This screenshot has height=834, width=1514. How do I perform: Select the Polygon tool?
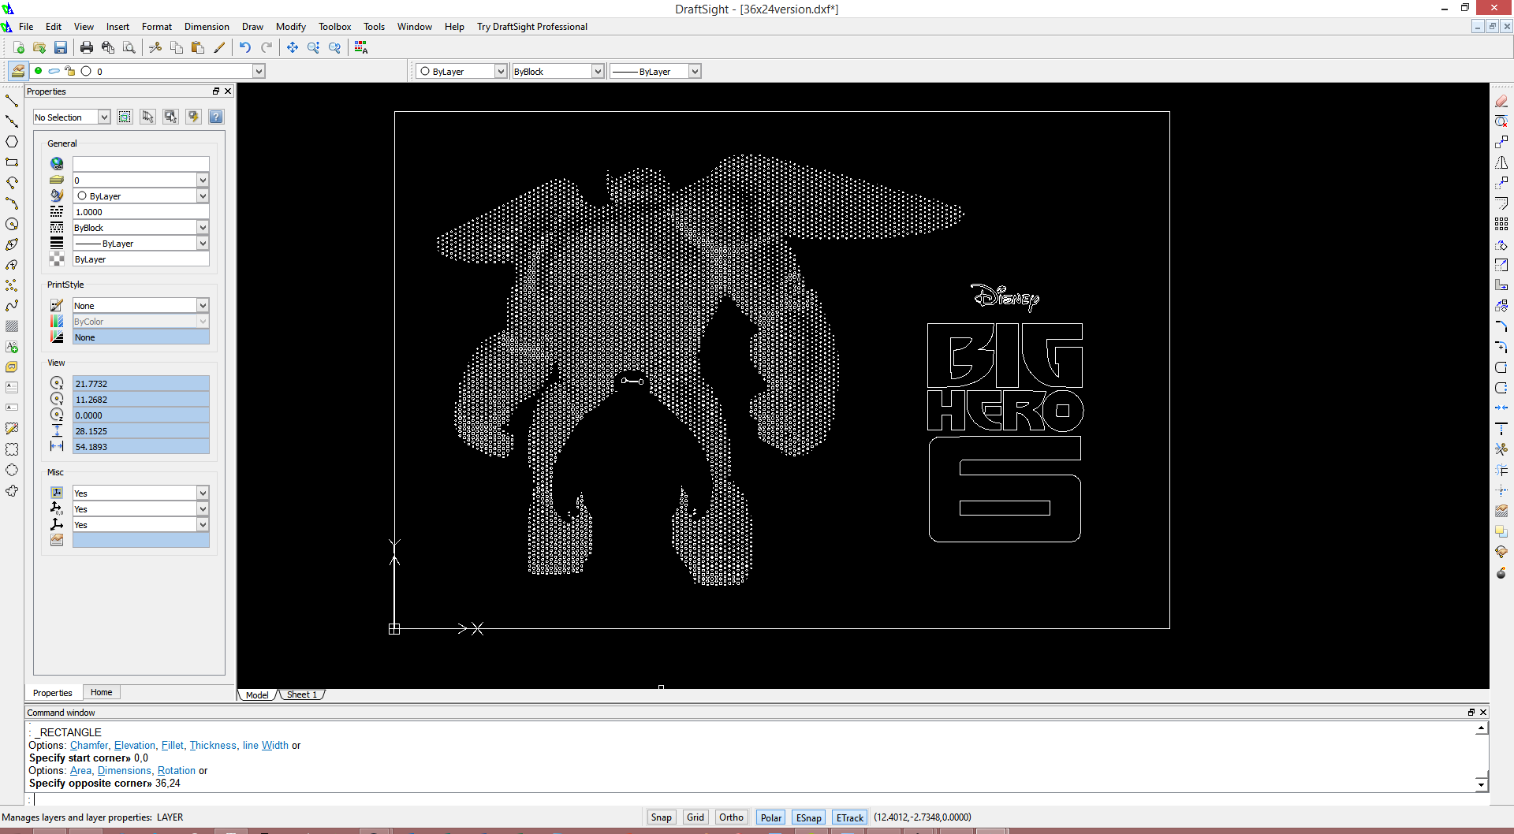click(x=12, y=142)
